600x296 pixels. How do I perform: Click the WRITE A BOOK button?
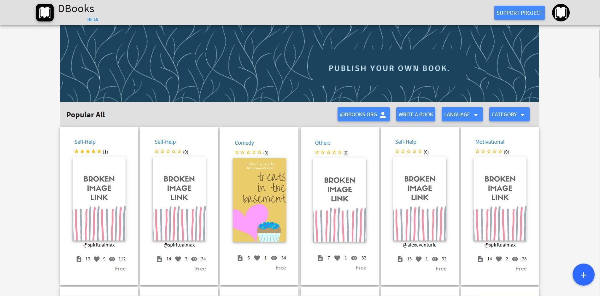pyautogui.click(x=416, y=114)
